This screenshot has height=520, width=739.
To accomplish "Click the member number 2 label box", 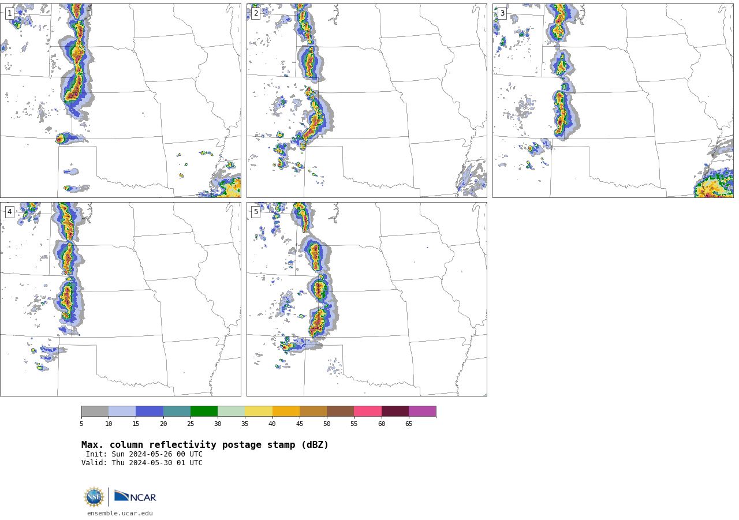I will [256, 13].
